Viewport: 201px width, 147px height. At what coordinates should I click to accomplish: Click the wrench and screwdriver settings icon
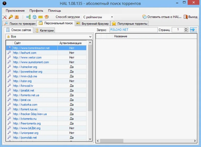(x=5, y=17)
